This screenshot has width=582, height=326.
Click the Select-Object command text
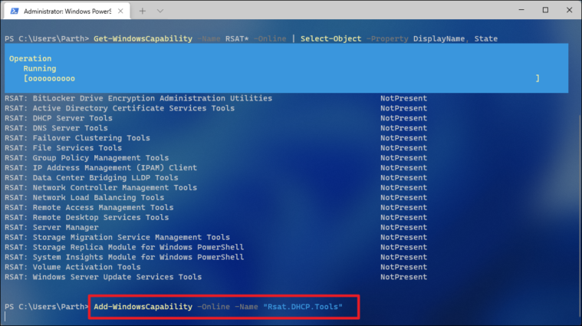tap(330, 38)
